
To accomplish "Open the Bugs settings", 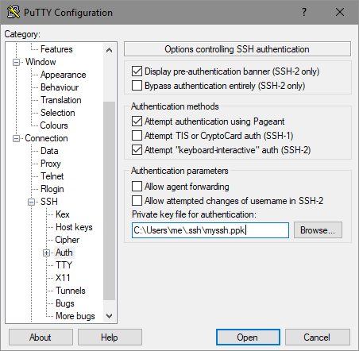I will click(x=65, y=303).
